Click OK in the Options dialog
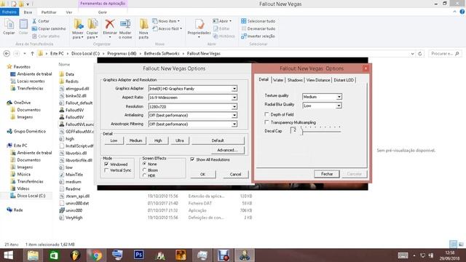 (202, 175)
